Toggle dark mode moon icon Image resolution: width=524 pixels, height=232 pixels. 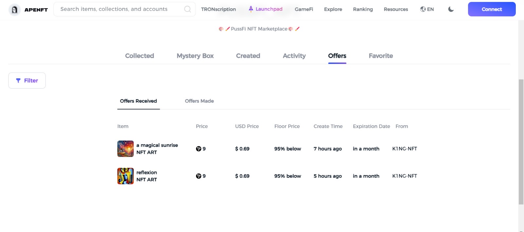[x=451, y=9]
